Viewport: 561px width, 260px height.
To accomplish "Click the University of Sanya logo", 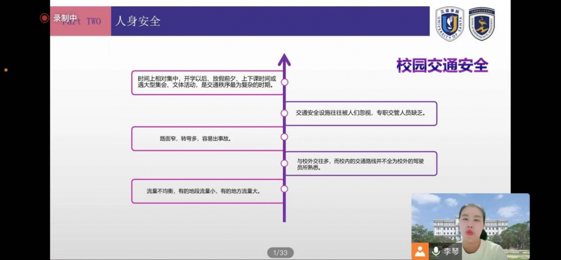I will [450, 23].
